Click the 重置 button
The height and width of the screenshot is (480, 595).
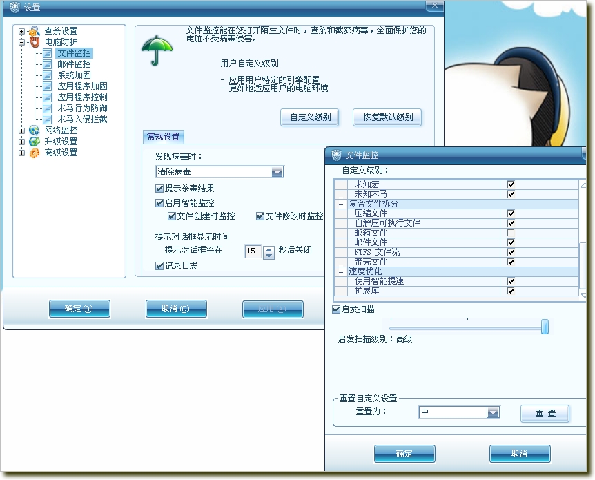[545, 414]
